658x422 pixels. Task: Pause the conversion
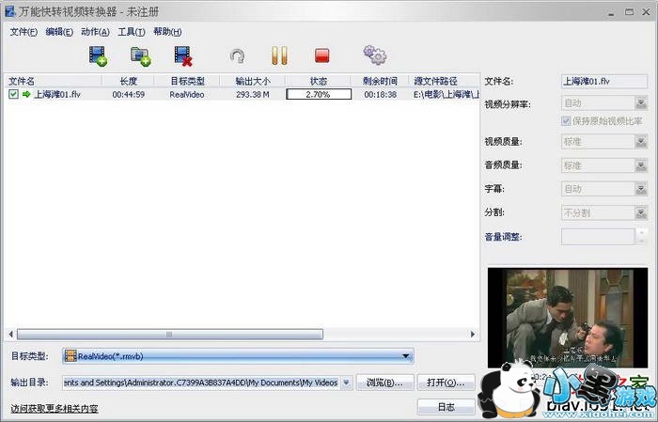(279, 55)
